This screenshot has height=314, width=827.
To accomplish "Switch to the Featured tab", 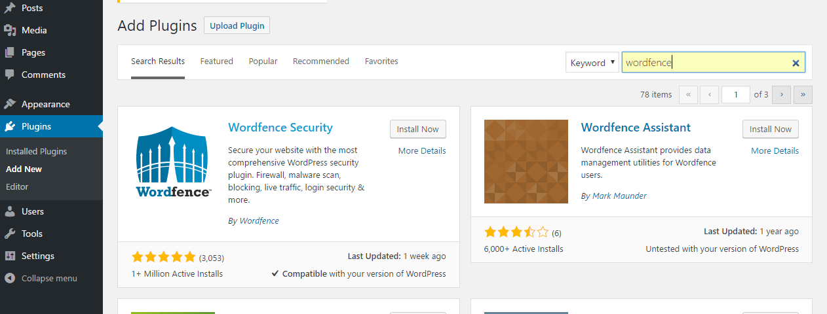I will (217, 61).
